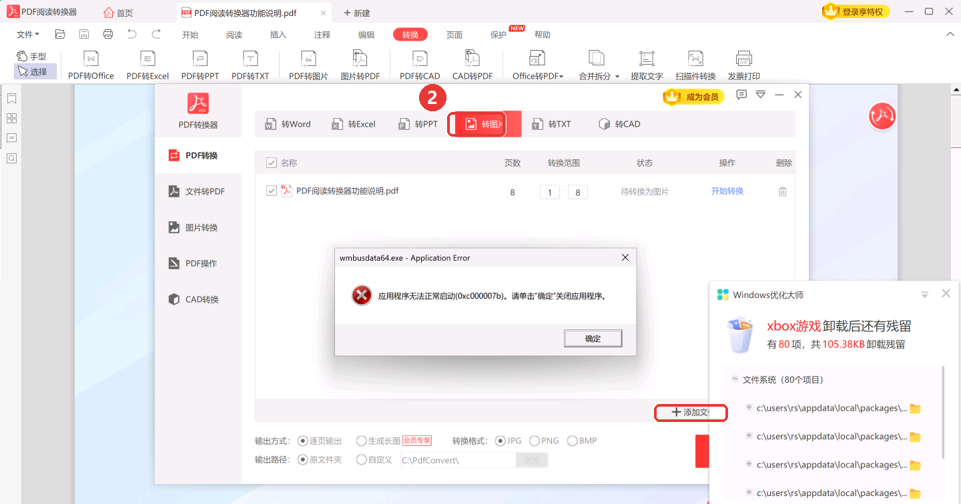Switch to the 转Word converter tab
This screenshot has width=961, height=504.
[288, 124]
